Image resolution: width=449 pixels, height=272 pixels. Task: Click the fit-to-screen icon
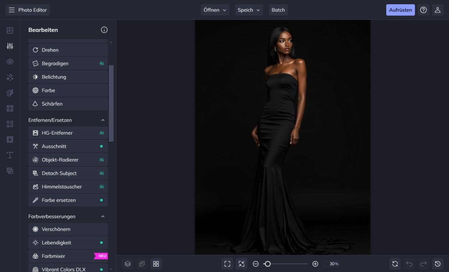pos(227,264)
